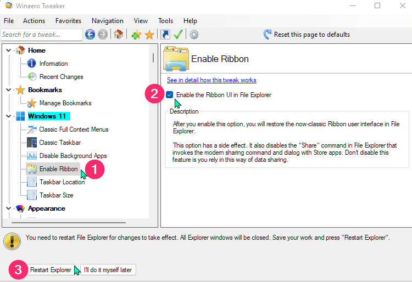Click the Restart Explorer button

coord(51,270)
